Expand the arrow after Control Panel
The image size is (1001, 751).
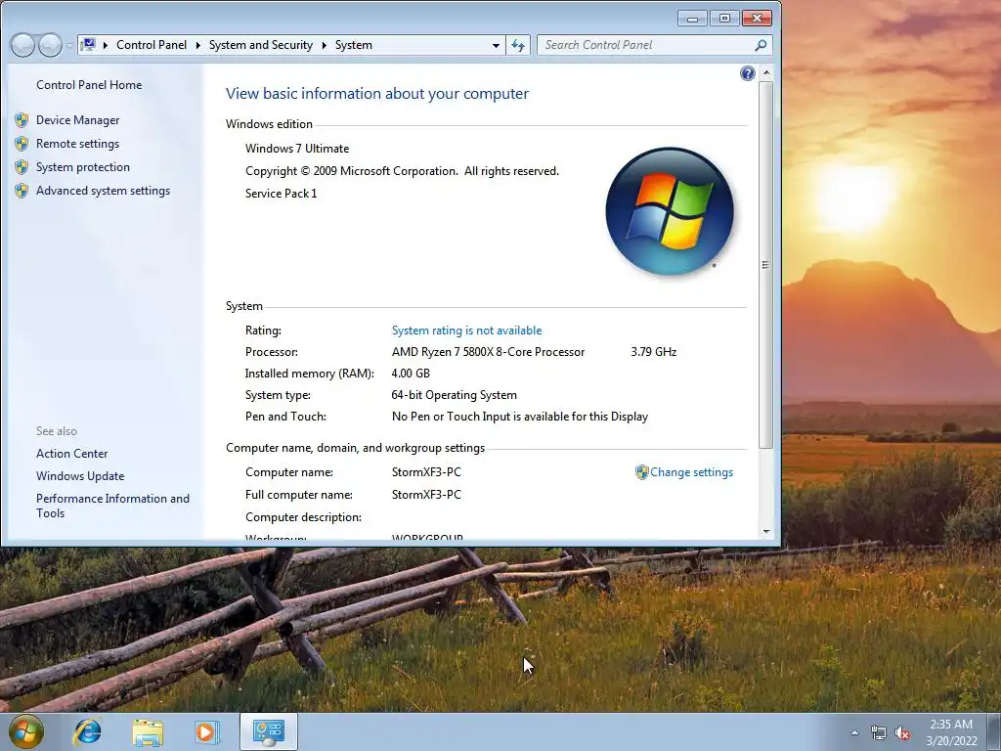[x=197, y=45]
